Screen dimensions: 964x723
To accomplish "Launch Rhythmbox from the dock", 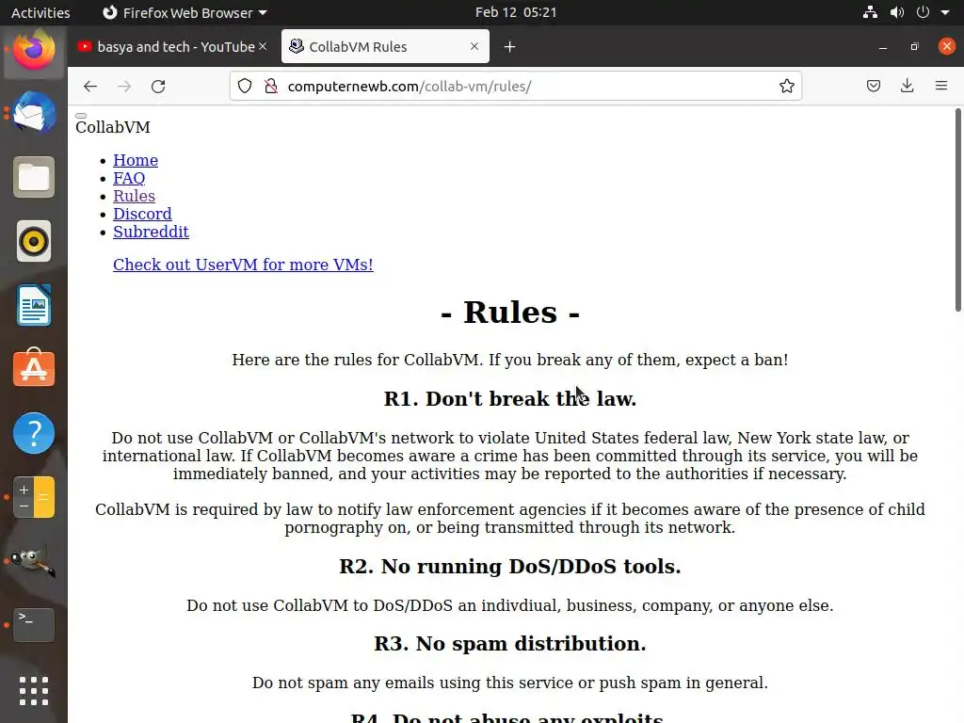I will [x=34, y=241].
